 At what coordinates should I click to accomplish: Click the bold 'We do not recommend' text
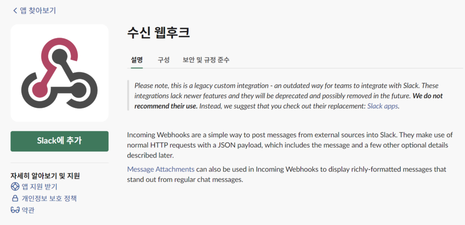(x=289, y=101)
